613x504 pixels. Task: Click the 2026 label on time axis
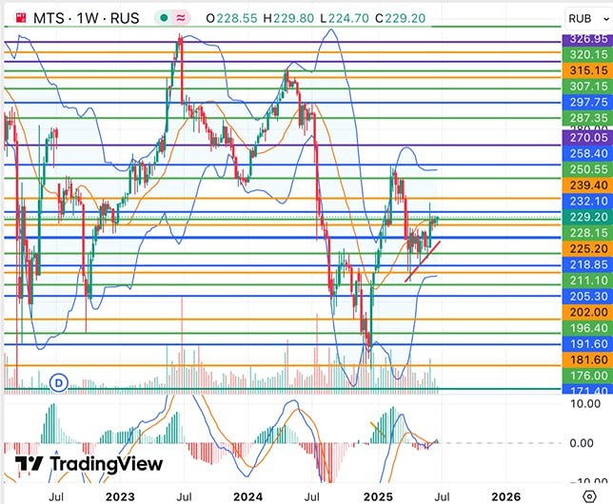(505, 497)
